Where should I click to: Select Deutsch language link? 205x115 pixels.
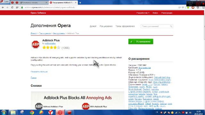pos(146,89)
